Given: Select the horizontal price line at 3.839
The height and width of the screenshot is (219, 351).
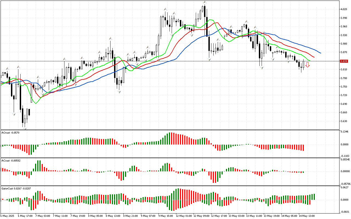Looking at the screenshot, I should coord(165,61).
